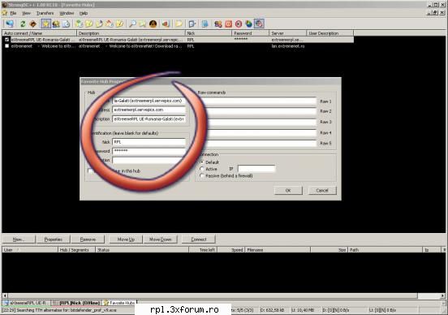Click the Nick field containing RPL
448x315 pixels.
pyautogui.click(x=149, y=142)
